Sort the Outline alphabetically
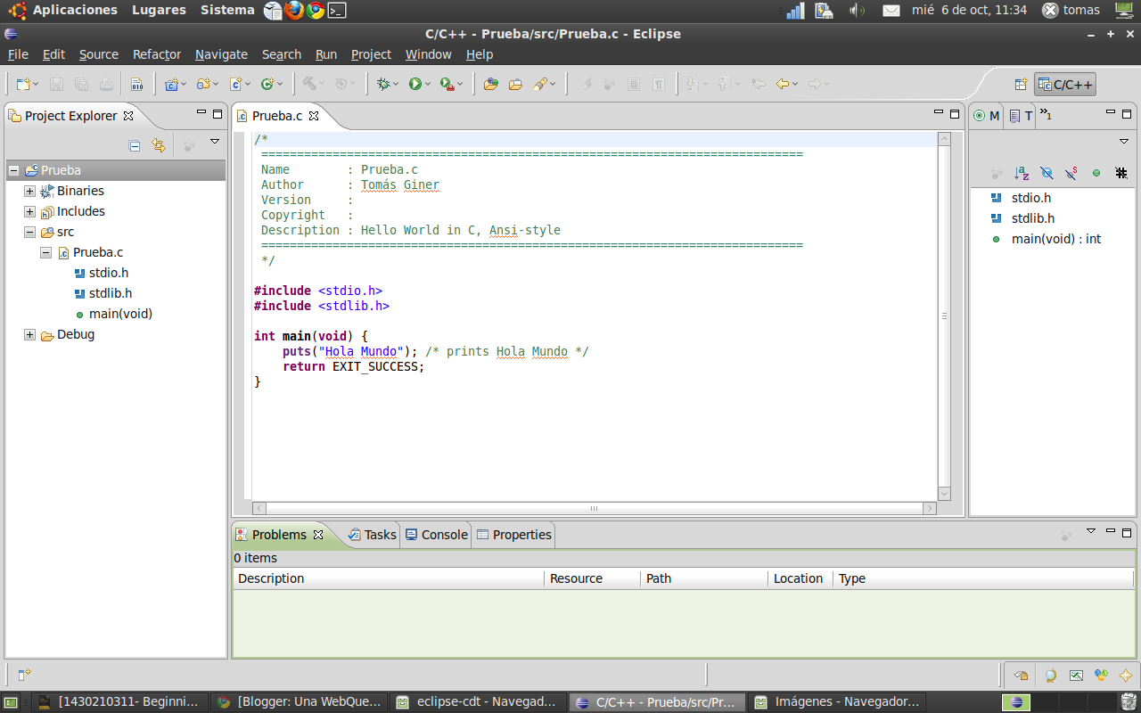1141x713 pixels. [1022, 173]
